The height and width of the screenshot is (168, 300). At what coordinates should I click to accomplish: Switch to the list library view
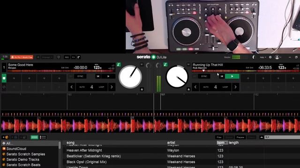pyautogui.click(x=43, y=137)
